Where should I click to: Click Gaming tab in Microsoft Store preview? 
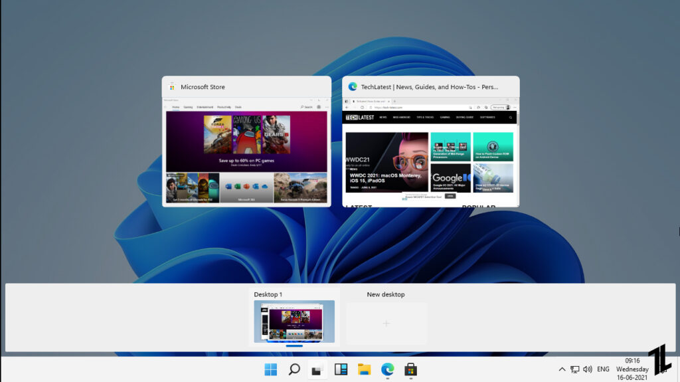(x=188, y=107)
